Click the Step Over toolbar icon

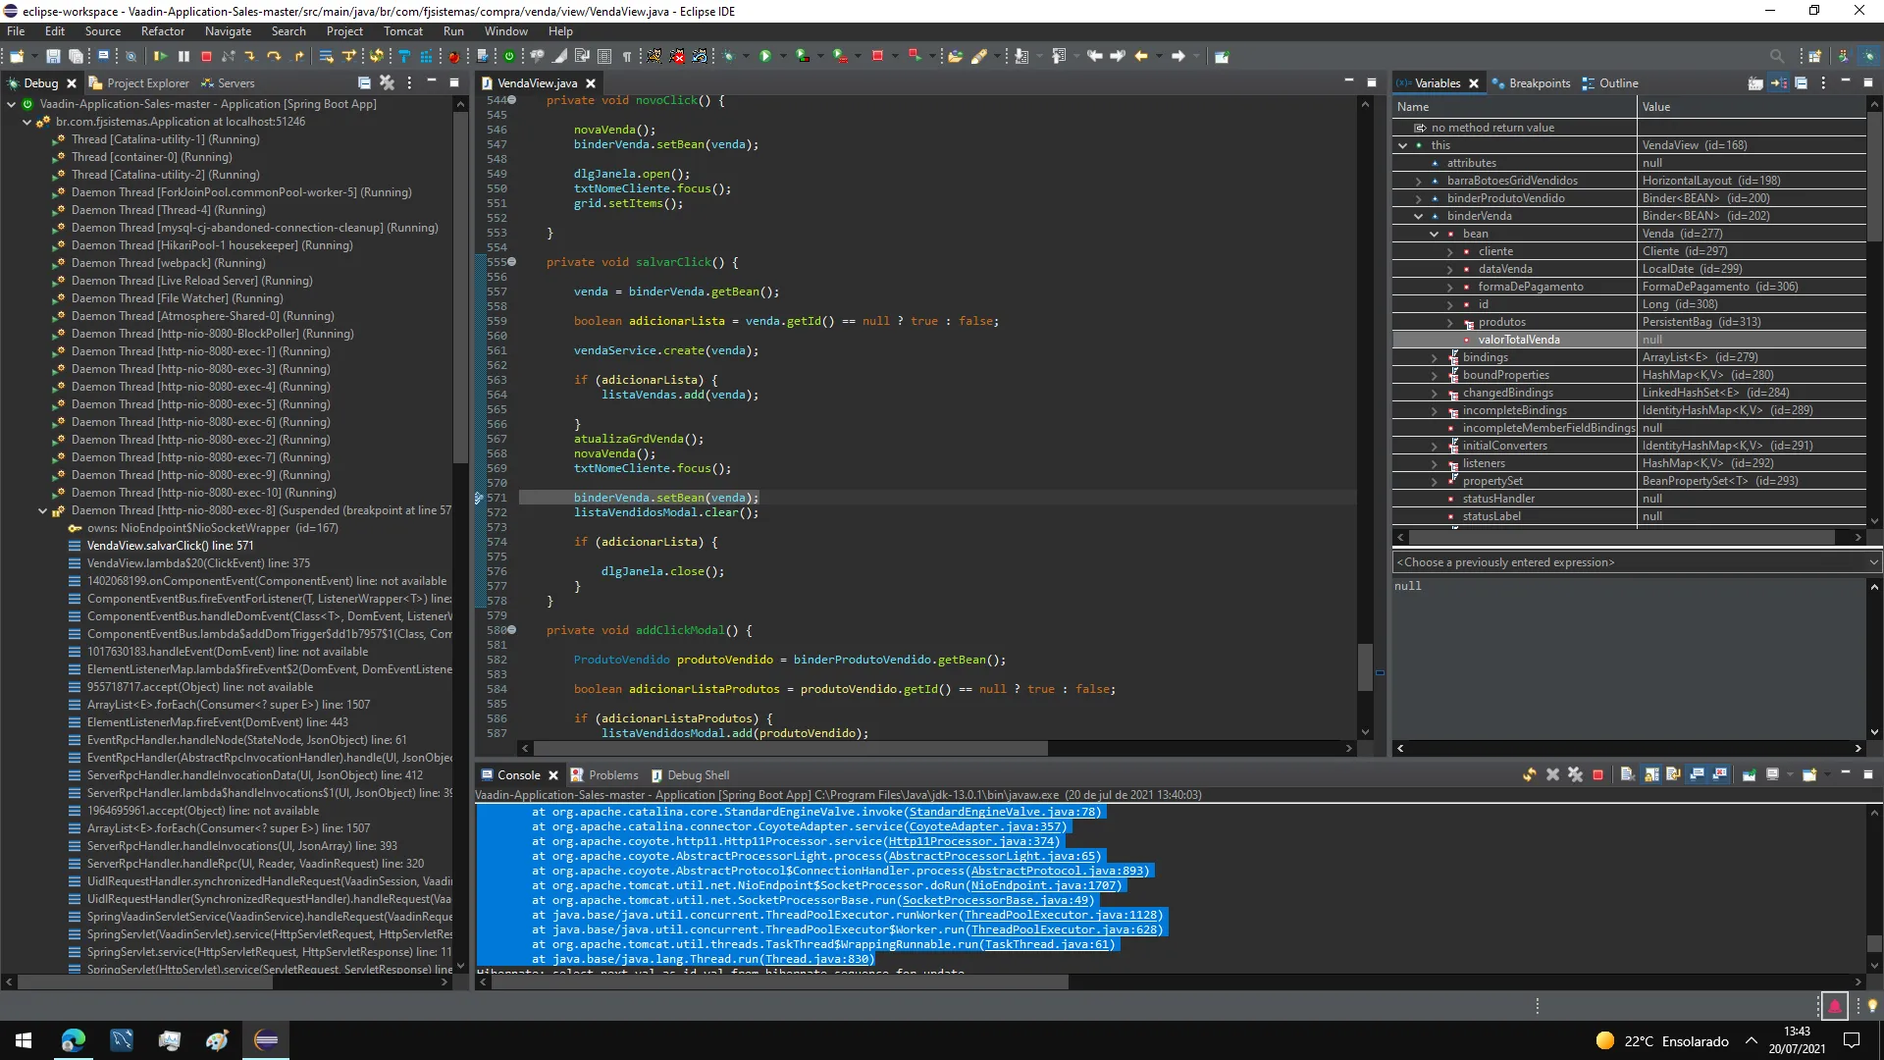click(x=274, y=56)
